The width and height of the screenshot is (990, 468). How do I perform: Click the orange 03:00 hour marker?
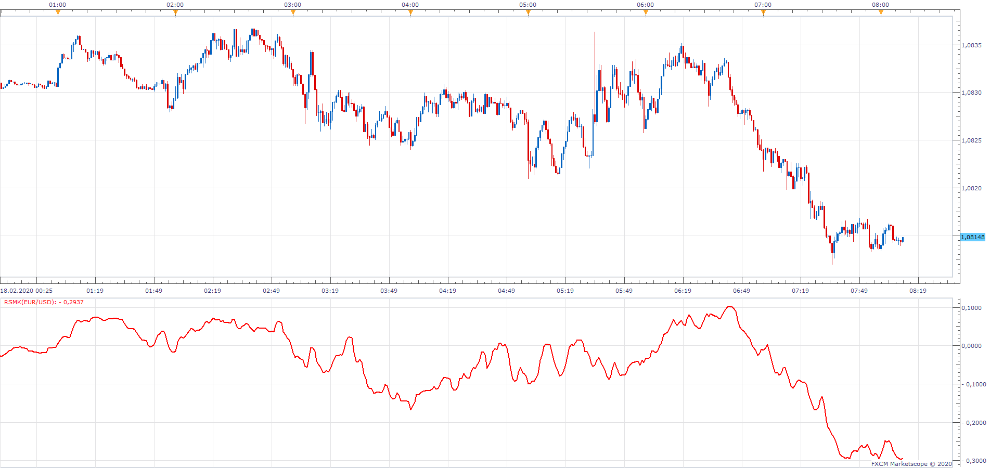pyautogui.click(x=293, y=13)
